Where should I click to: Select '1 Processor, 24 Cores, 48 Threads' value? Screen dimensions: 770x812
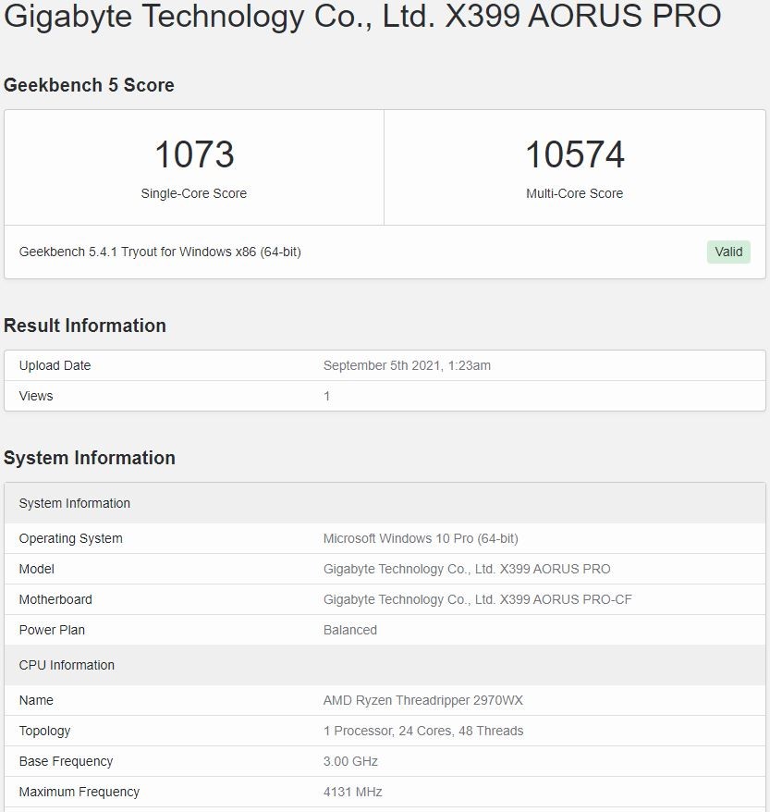[x=423, y=731]
